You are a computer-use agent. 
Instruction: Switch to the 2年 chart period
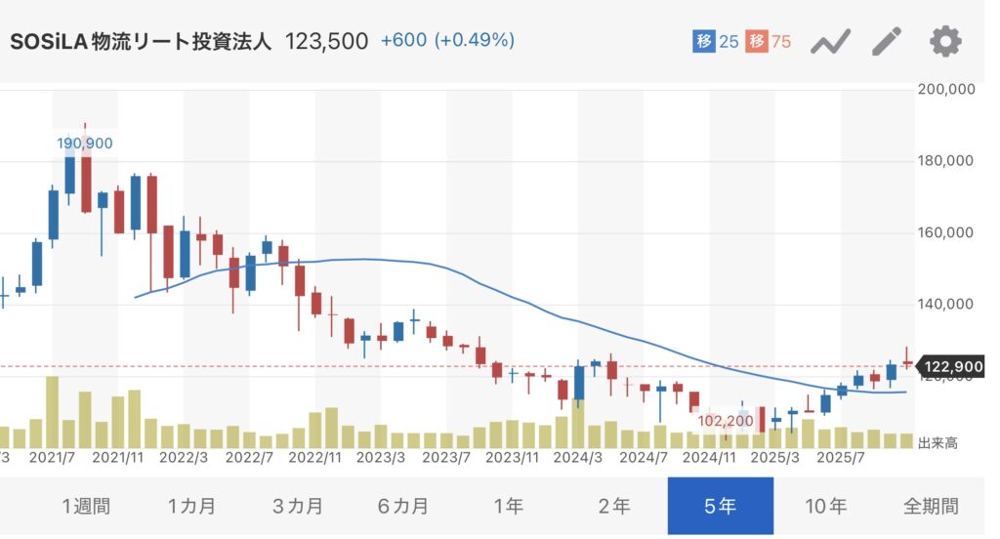[614, 506]
